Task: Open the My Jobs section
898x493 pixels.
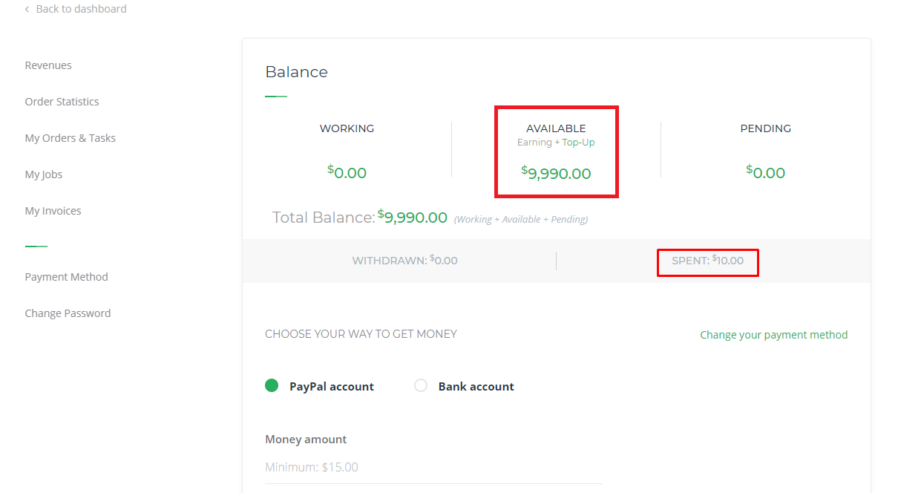Action: [44, 174]
